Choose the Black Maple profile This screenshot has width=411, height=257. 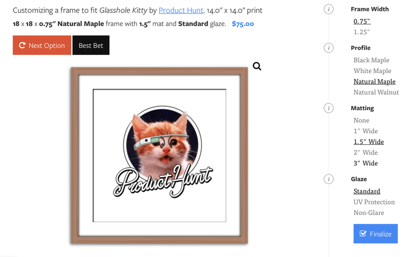(371, 60)
